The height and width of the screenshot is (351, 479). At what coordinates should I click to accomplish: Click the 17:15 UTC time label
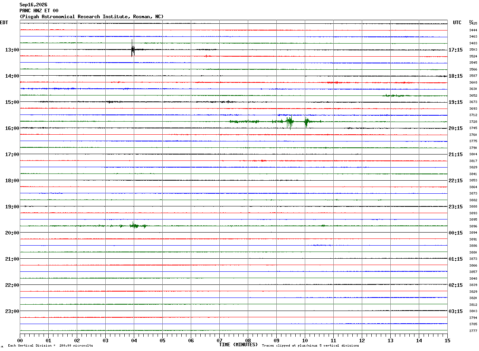click(456, 50)
